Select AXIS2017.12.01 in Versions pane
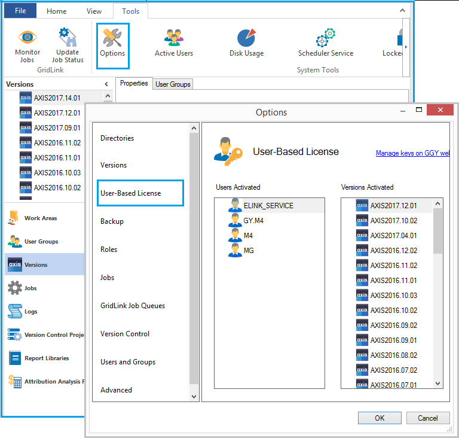The image size is (459, 438). coord(57,113)
